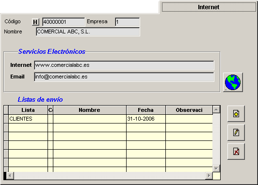Click the Empresa input field
258x185 pixels.
(128, 22)
